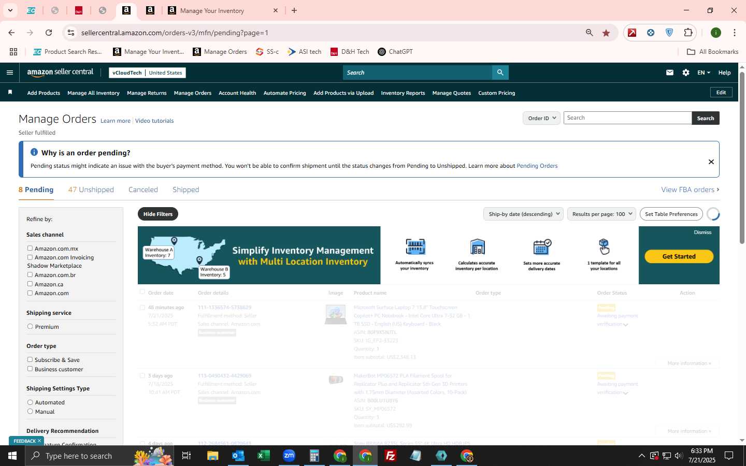Click the Windows Start button
Screen dimensions: 746x466
(12, 456)
